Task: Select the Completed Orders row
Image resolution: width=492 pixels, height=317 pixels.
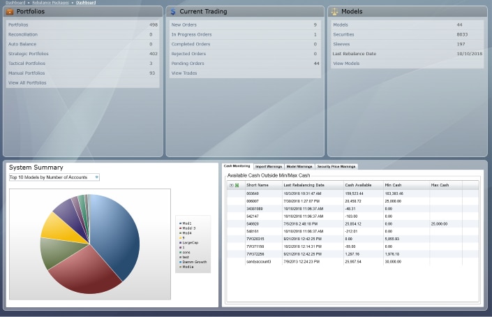Action: tap(245, 44)
